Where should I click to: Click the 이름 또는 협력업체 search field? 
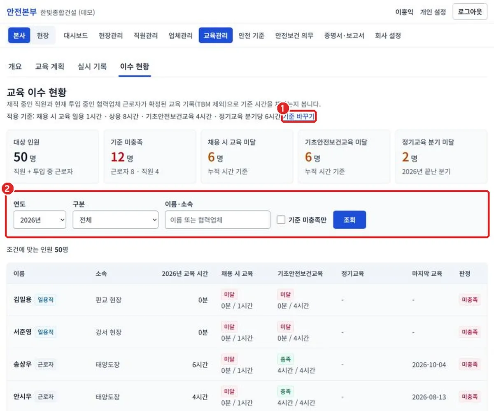point(217,220)
